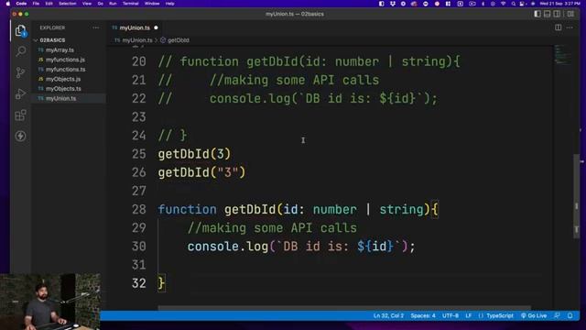Open the Edit menu
Screen dimensions: 586x330
click(49, 4)
